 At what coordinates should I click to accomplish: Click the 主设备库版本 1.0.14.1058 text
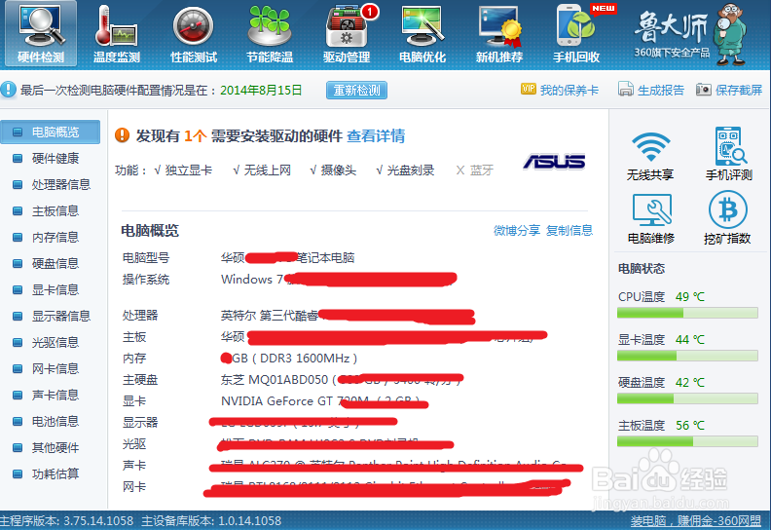tap(211, 521)
